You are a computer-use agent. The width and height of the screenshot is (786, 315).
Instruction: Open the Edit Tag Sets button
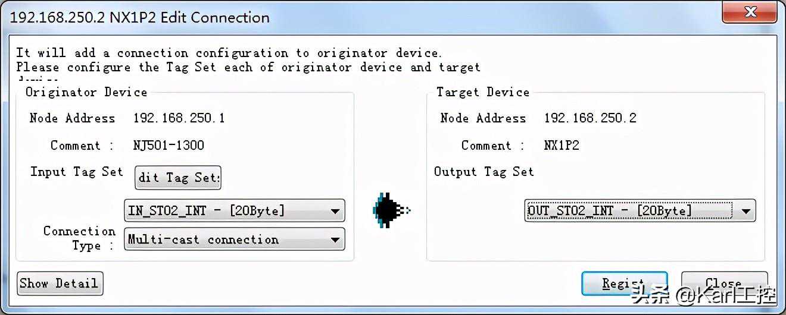pyautogui.click(x=179, y=178)
